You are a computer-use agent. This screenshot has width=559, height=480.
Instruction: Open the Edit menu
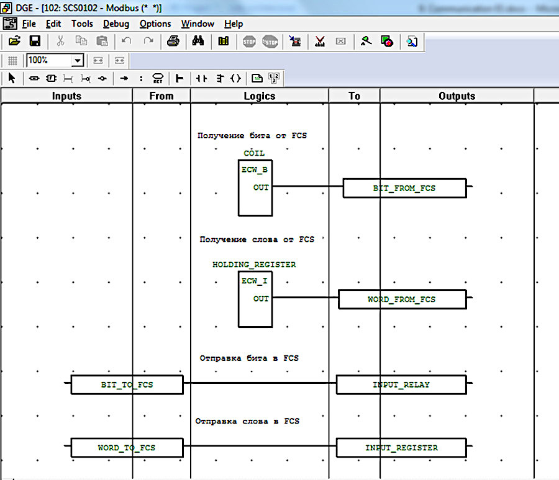pyautogui.click(x=53, y=24)
